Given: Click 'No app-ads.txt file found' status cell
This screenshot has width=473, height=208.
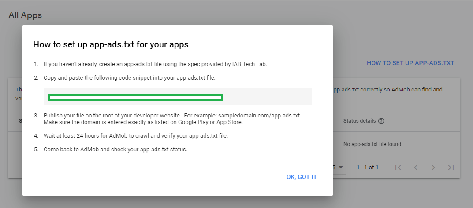Looking at the screenshot, I should click(x=372, y=144).
